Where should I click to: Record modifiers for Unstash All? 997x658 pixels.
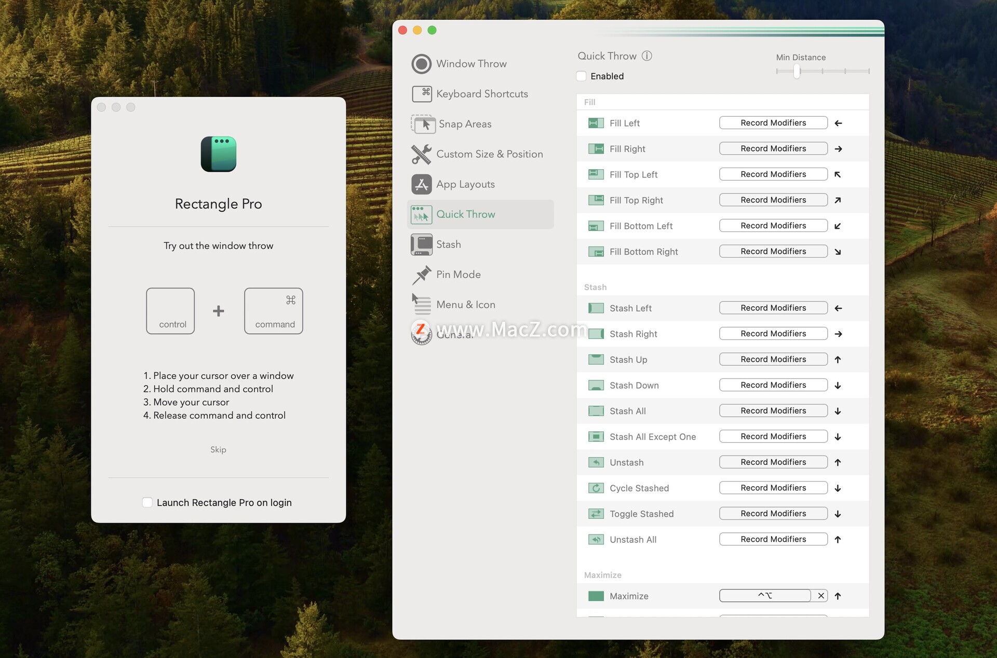[x=773, y=539]
